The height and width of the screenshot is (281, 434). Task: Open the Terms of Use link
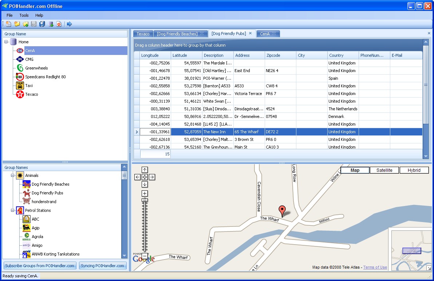point(375,267)
